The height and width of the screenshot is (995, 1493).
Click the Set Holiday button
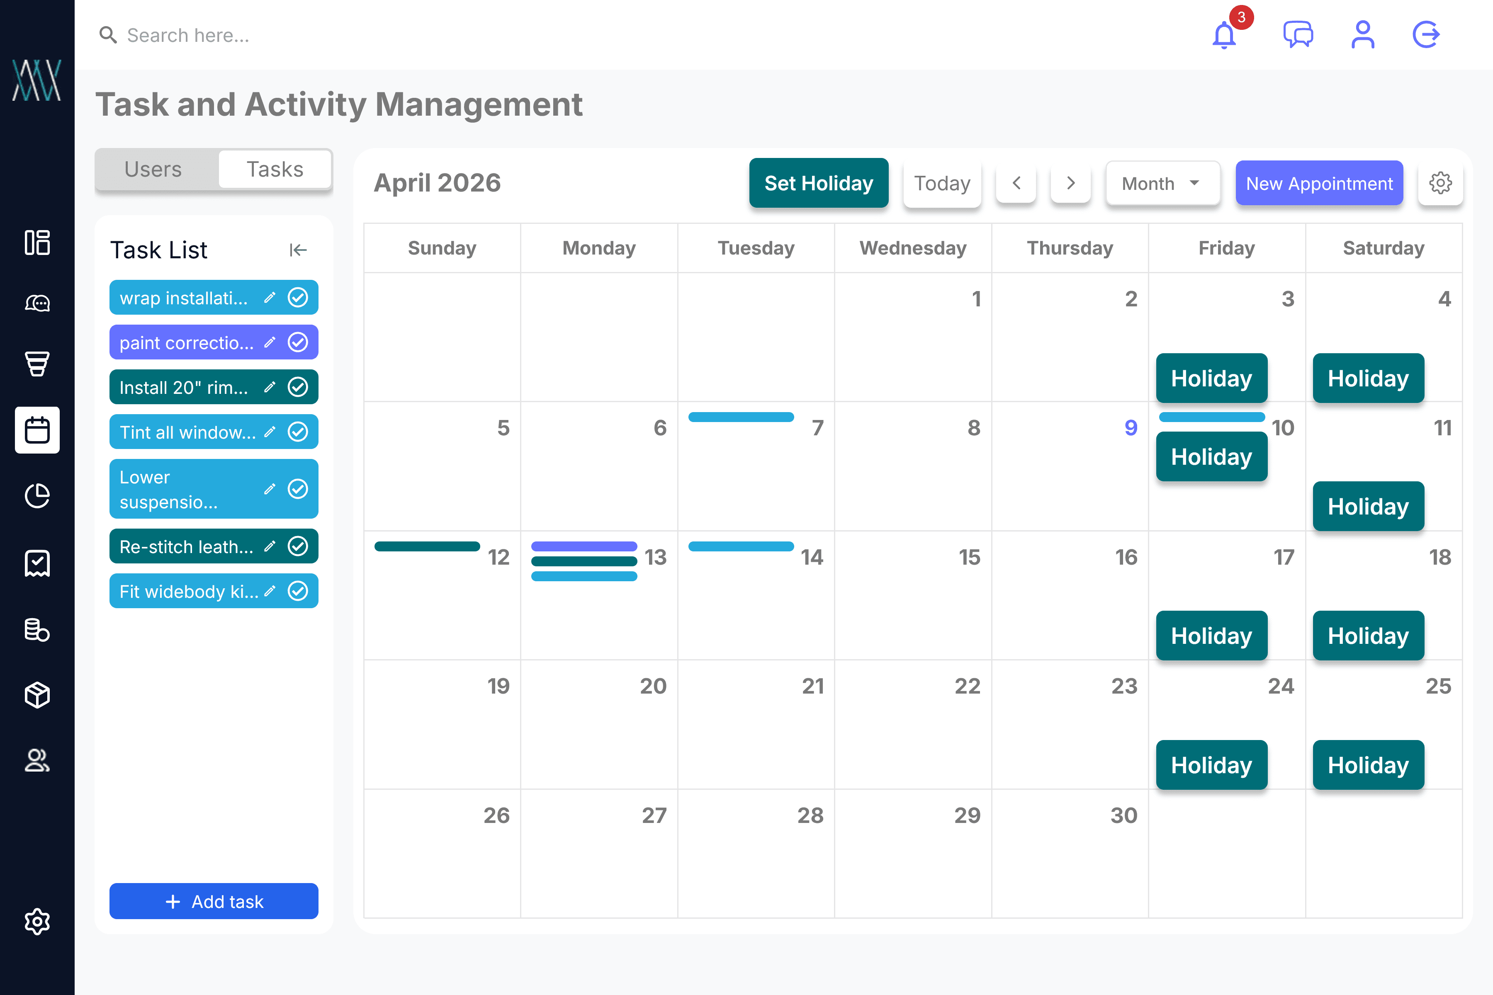coord(818,183)
